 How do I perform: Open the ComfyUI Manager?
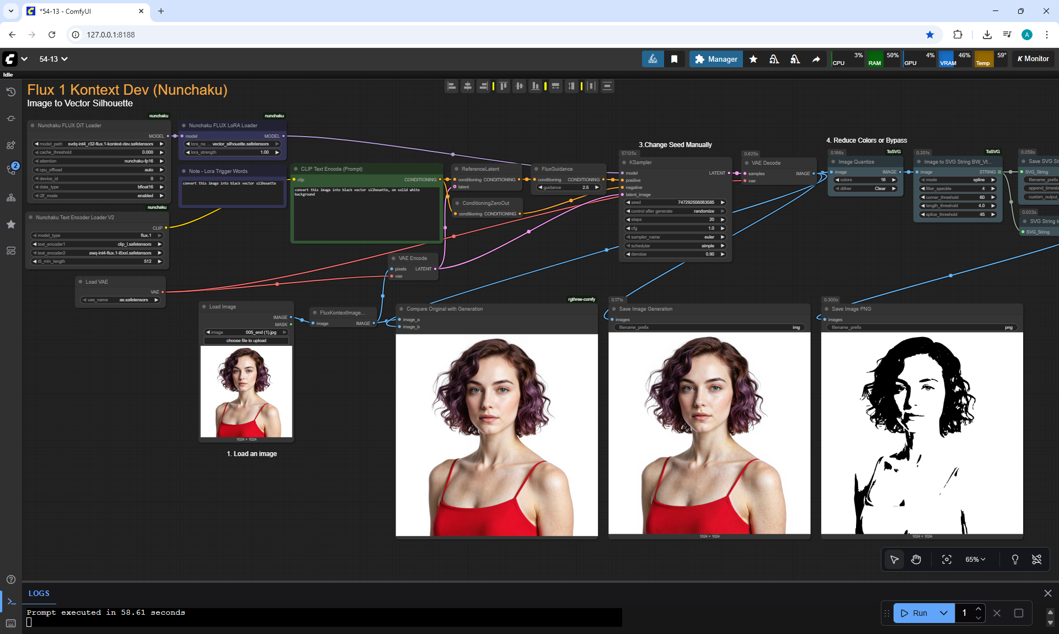[716, 59]
